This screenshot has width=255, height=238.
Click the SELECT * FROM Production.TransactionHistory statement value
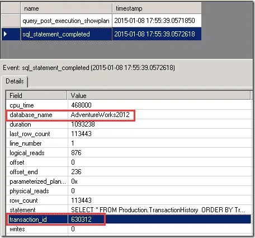(x=158, y=210)
